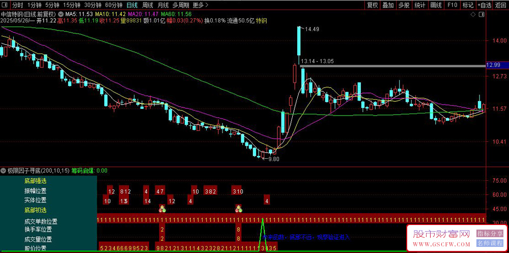Switch to 月线 monthly chart
This screenshot has height=253, width=509.
pyautogui.click(x=163, y=5)
